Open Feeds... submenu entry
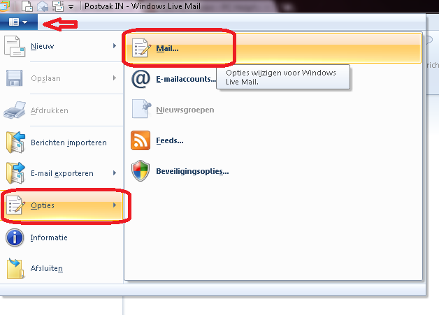 point(273,140)
